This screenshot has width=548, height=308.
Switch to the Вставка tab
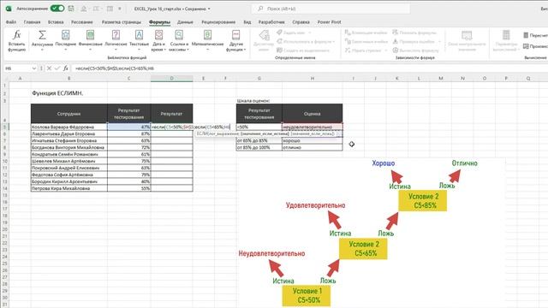coord(56,22)
